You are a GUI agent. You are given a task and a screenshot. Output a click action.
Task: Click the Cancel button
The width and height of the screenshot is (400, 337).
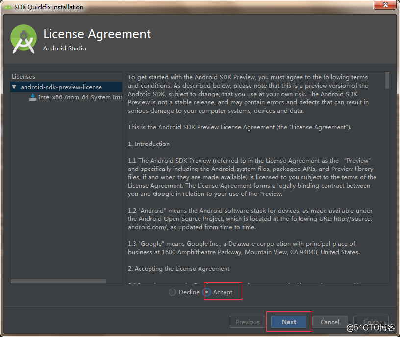(x=329, y=322)
